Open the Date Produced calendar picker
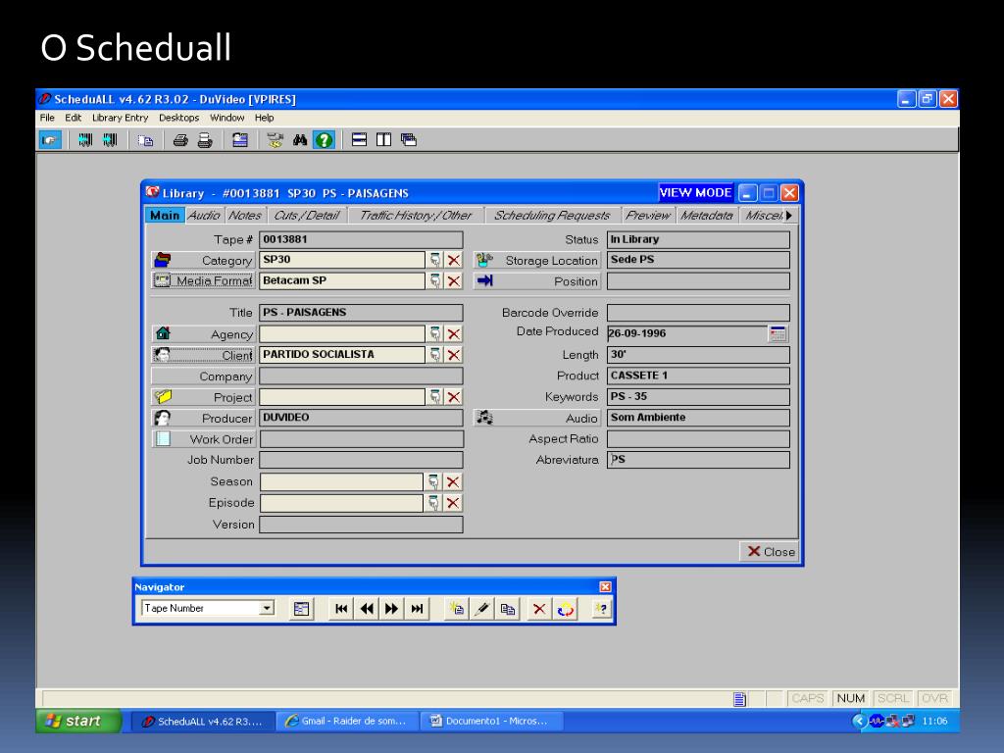The image size is (1004, 753). 778,333
